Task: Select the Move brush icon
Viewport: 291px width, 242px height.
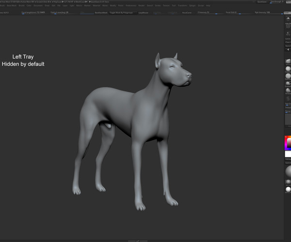Action: pyautogui.click(x=288, y=62)
